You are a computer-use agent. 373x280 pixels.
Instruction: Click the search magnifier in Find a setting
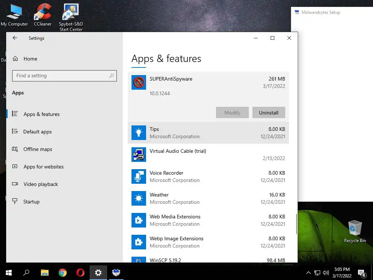pyautogui.click(x=111, y=76)
